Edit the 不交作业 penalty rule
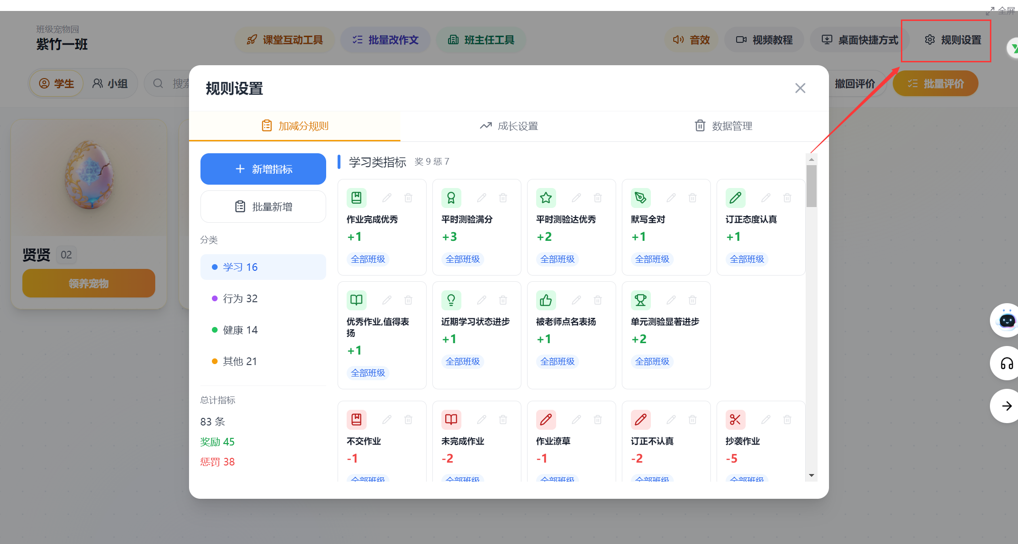The width and height of the screenshot is (1018, 544). click(x=387, y=419)
